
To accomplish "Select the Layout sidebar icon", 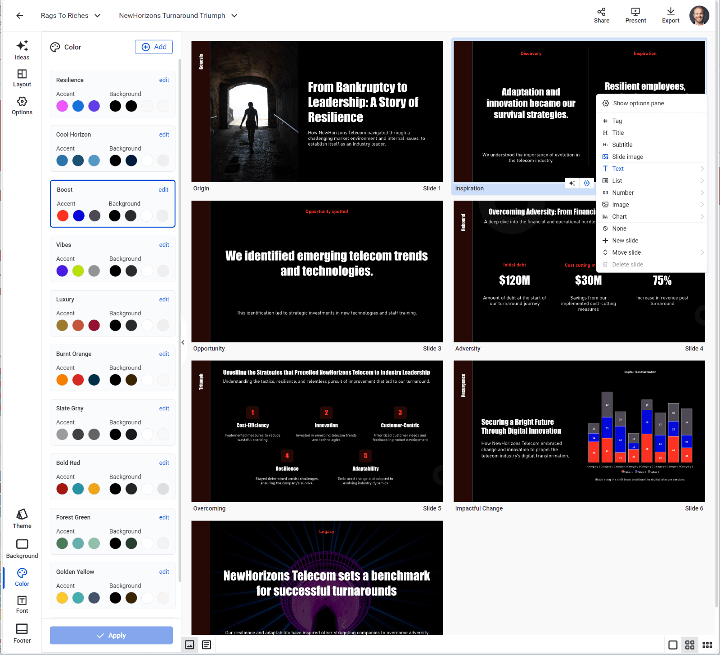I will [22, 77].
